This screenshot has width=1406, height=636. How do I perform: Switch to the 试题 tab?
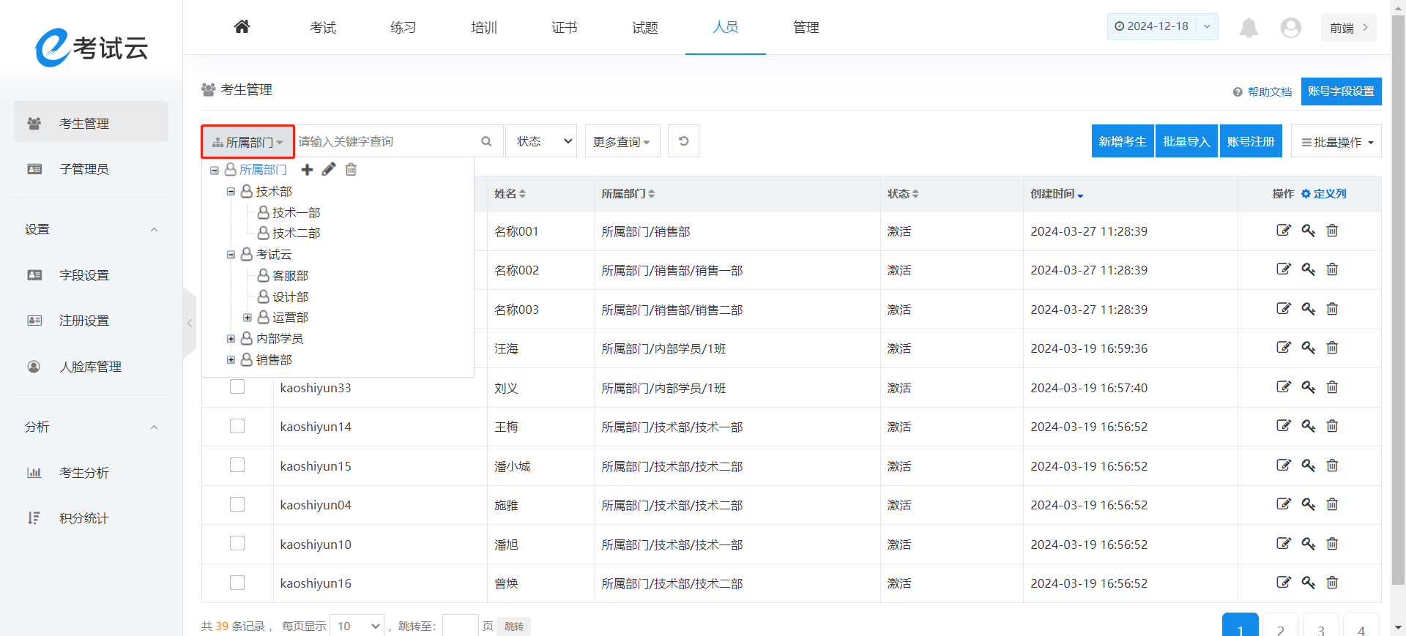[x=644, y=28]
